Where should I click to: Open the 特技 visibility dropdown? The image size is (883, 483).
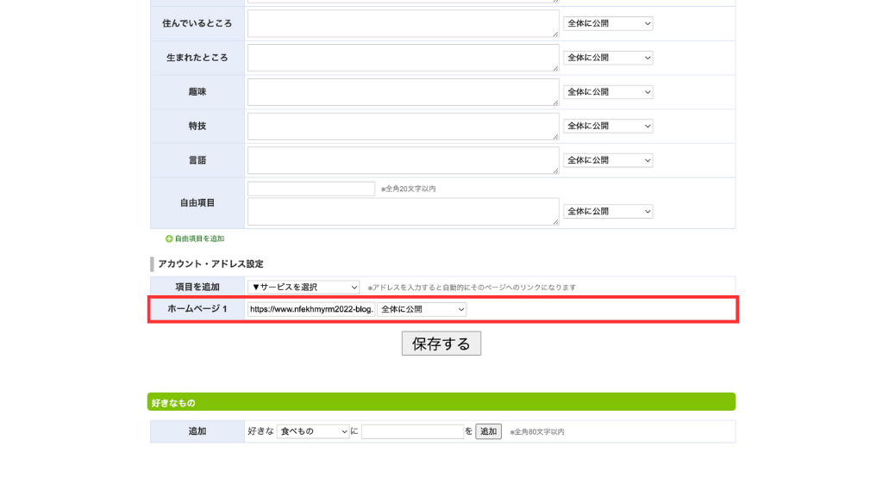click(607, 126)
